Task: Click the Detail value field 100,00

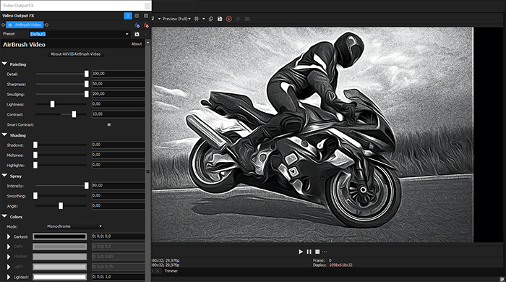Action: (x=118, y=74)
